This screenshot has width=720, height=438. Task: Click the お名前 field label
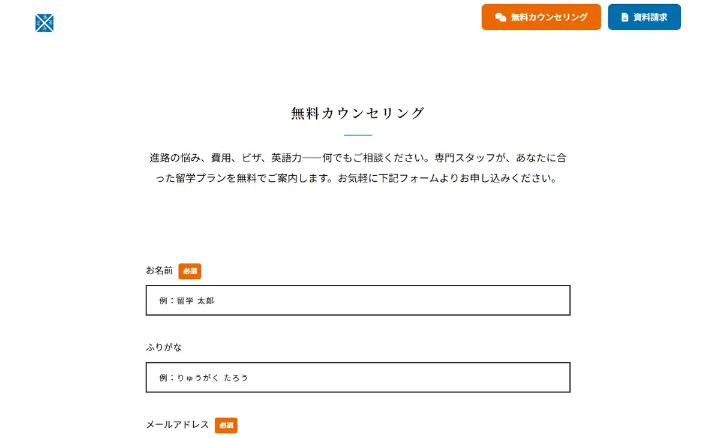click(x=159, y=271)
